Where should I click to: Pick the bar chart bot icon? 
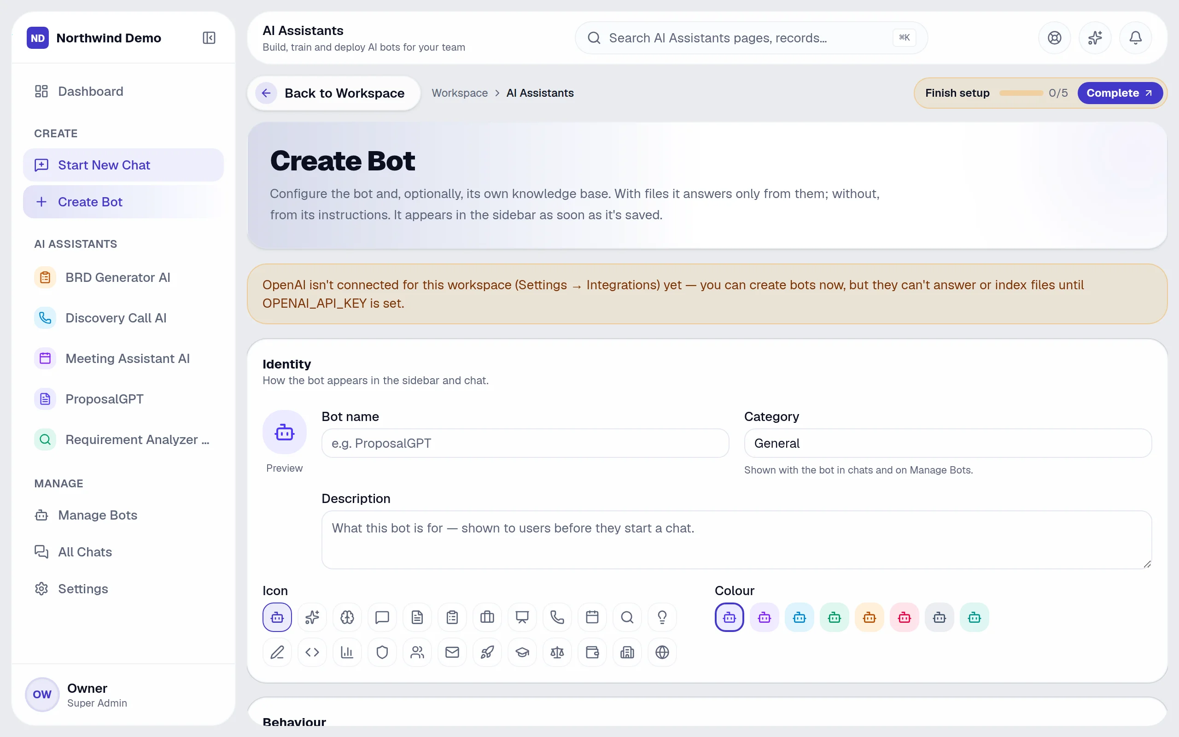click(347, 652)
